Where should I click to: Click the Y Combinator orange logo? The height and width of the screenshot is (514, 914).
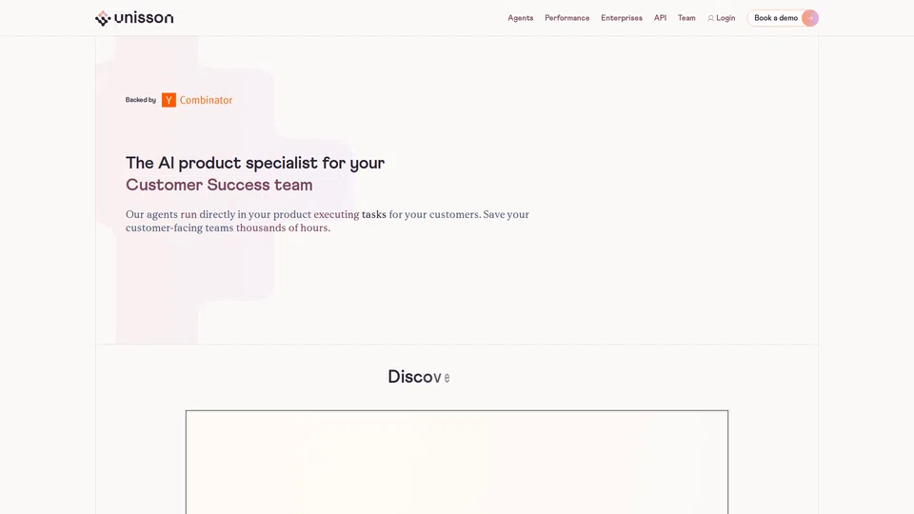[169, 100]
